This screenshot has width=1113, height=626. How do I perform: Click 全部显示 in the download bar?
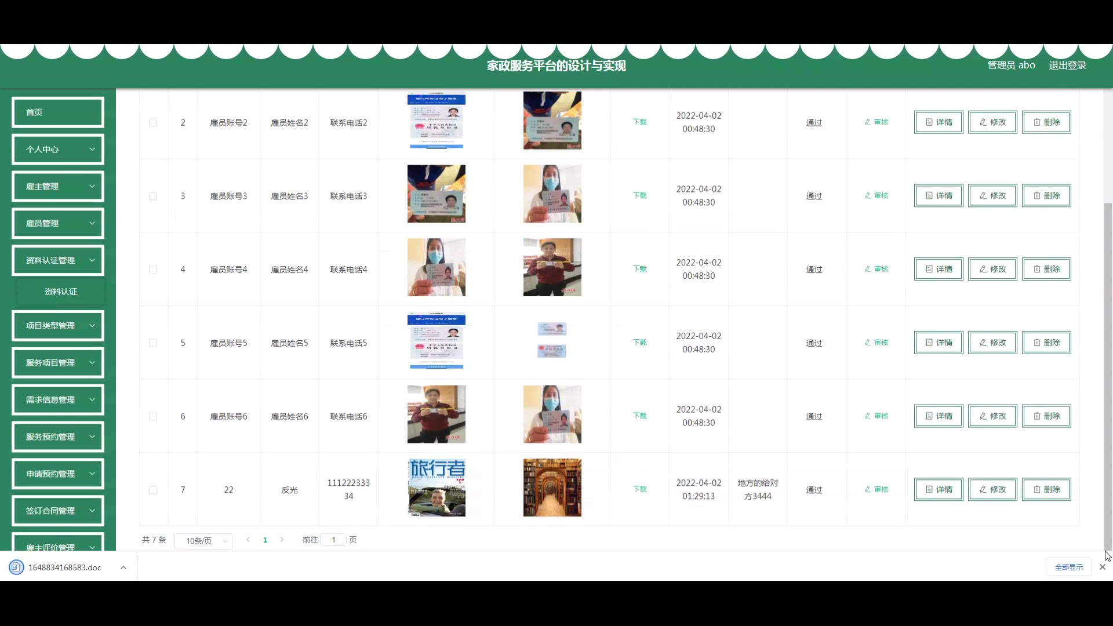click(1069, 567)
